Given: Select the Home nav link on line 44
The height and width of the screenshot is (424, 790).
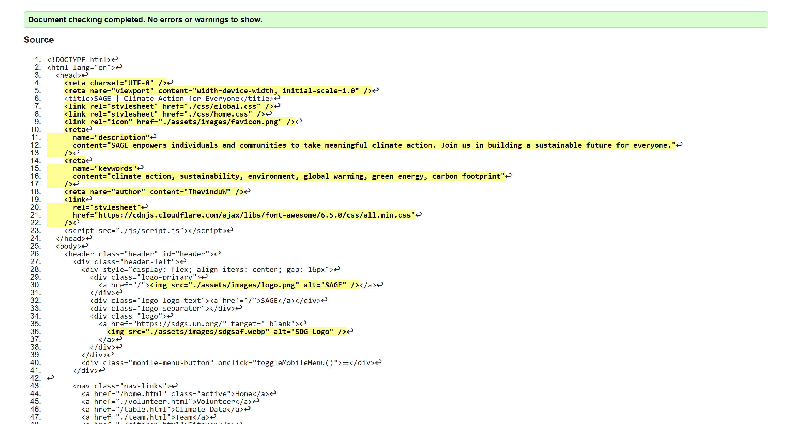Looking at the screenshot, I should pyautogui.click(x=178, y=394).
